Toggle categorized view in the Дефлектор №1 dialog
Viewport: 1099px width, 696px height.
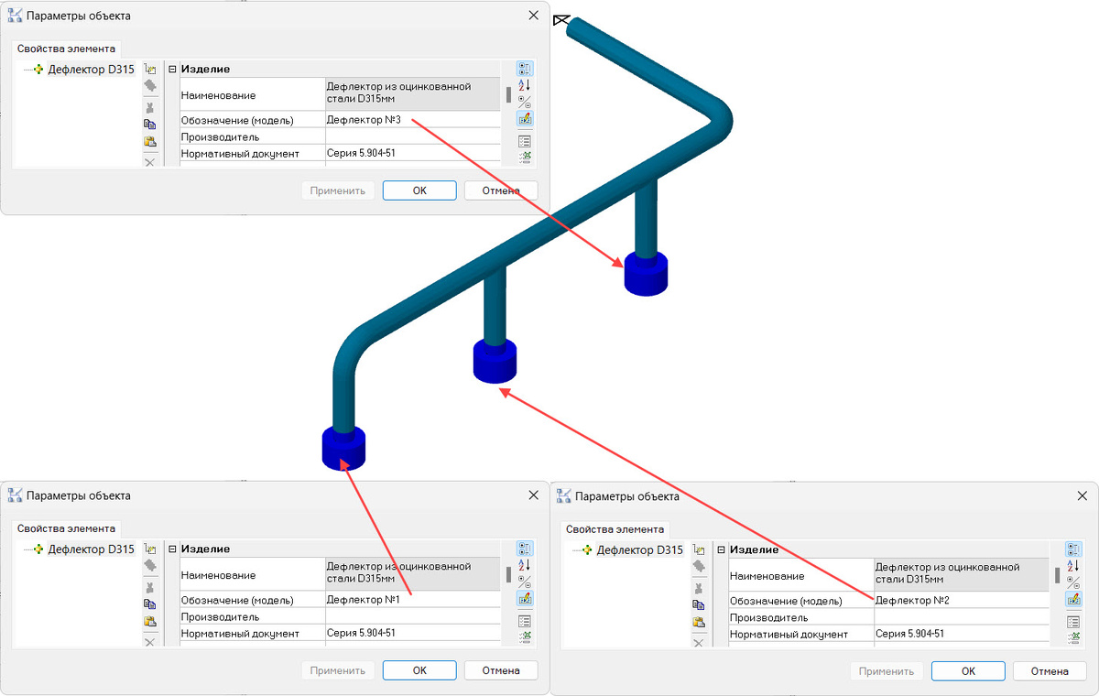525,549
